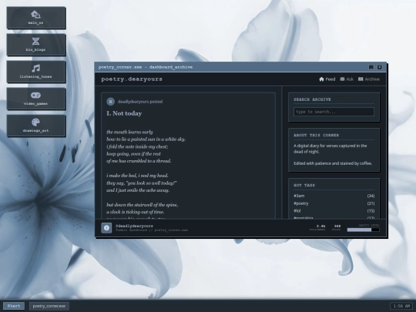This screenshot has height=312, width=416.
Task: Close the poetry_corner.exe window
Action: 380,67
